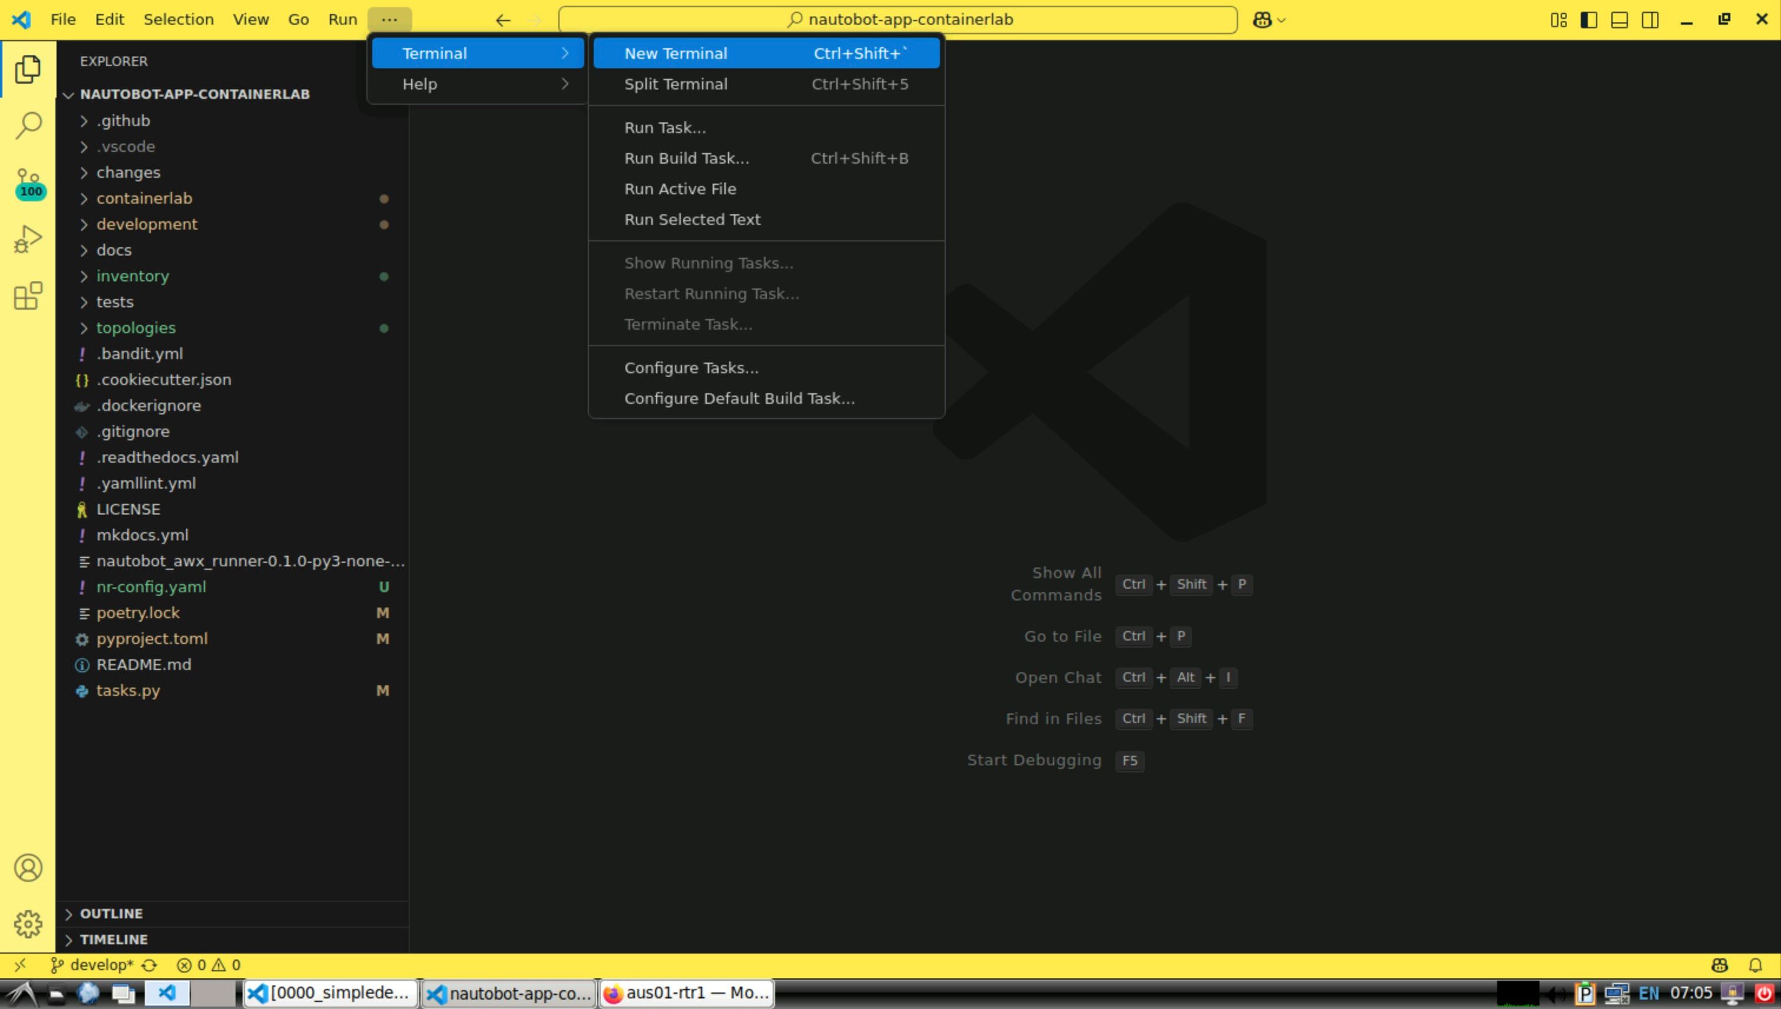Switch to Firefox aus01-rtr1 taskbar window
Image resolution: width=1781 pixels, height=1009 pixels.
[x=687, y=993]
